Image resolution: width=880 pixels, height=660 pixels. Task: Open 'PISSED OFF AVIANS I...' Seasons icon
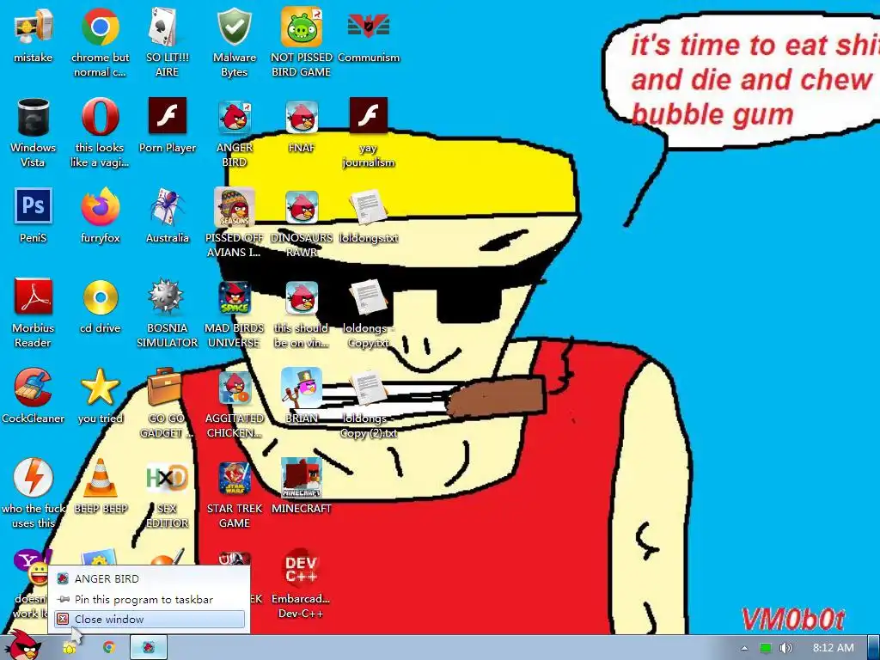234,223
